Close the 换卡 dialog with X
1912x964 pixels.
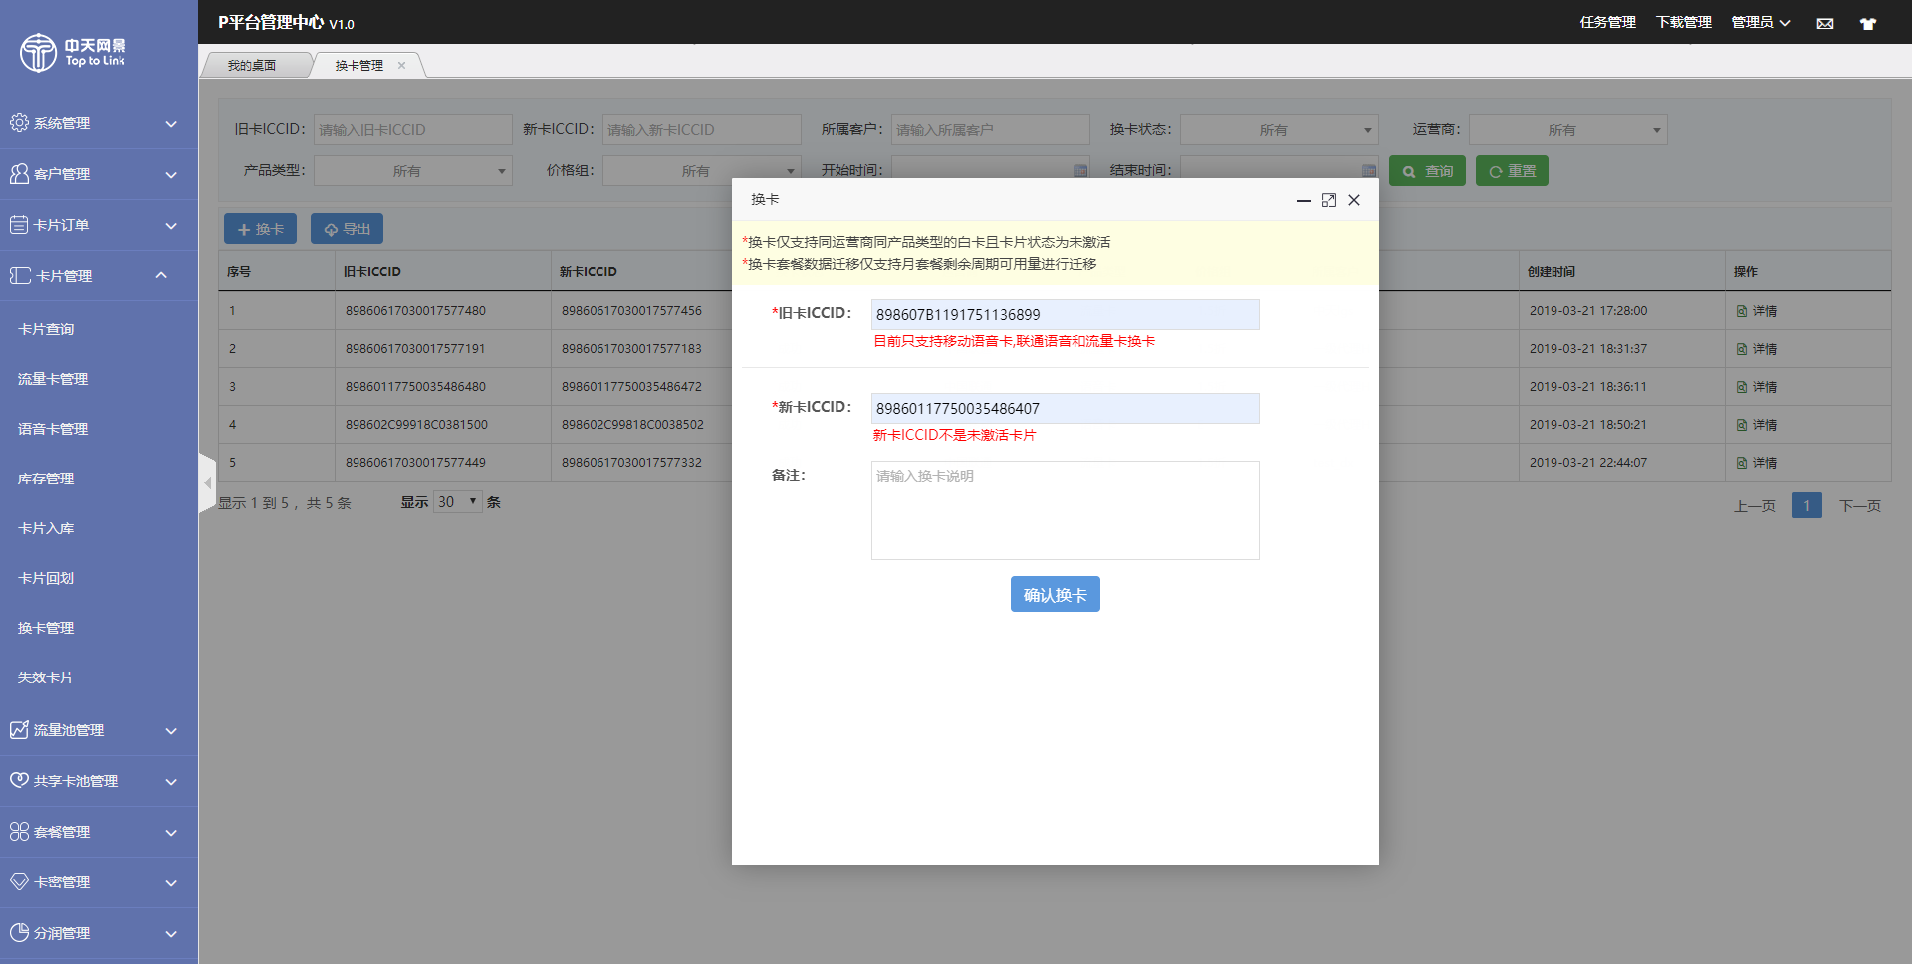pyautogui.click(x=1354, y=201)
